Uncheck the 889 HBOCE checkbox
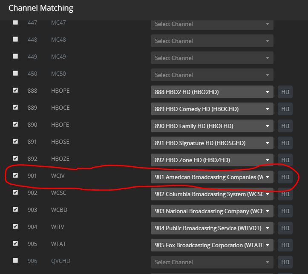 point(15,107)
